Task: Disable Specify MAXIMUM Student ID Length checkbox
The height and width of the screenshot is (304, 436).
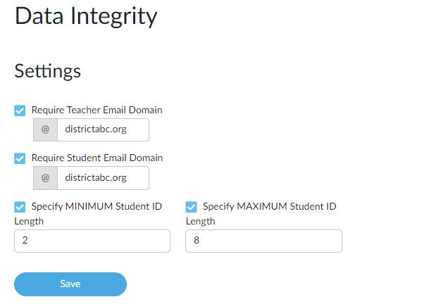Action: [192, 207]
